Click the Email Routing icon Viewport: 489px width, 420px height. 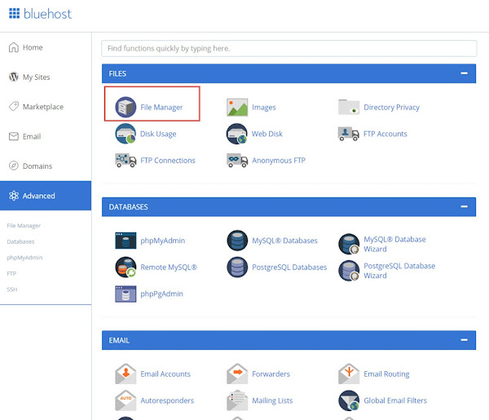349,374
